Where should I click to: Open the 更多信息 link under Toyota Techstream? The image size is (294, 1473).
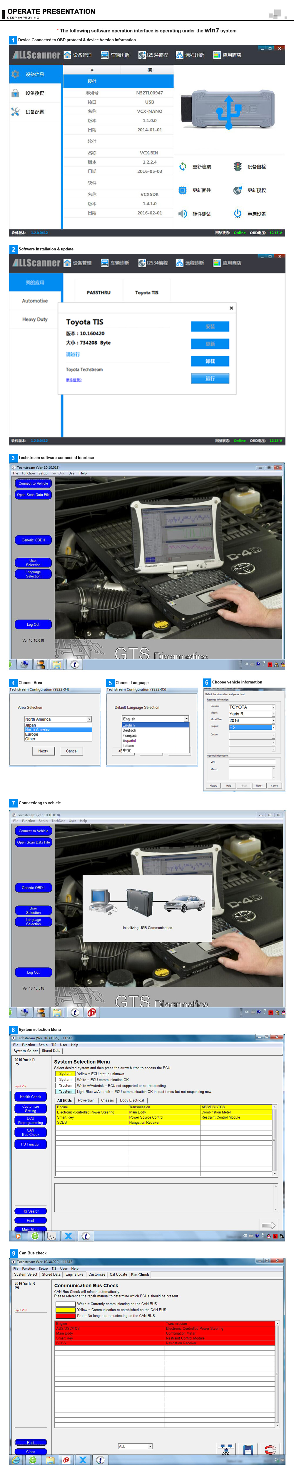click(73, 380)
